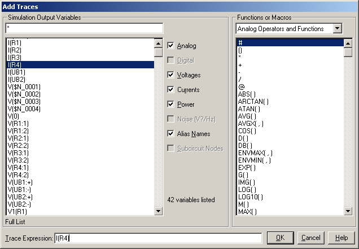Select the + operator in functions list
The image size is (359, 249).
290,65
